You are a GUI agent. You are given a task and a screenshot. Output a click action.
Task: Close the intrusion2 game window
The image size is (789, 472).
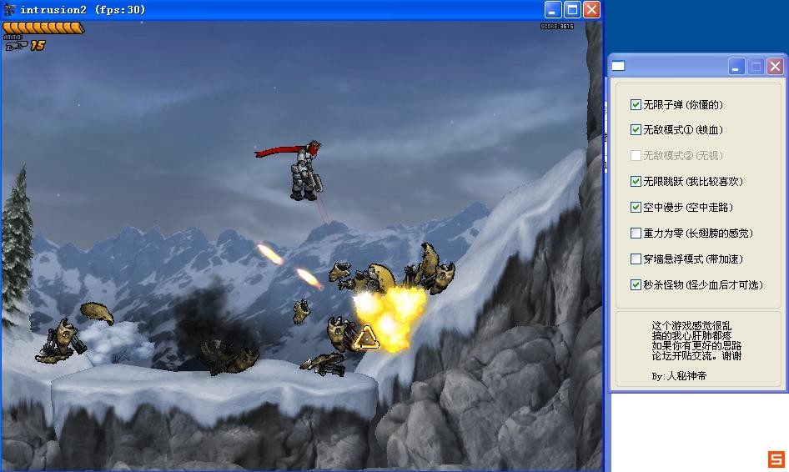coord(591,10)
